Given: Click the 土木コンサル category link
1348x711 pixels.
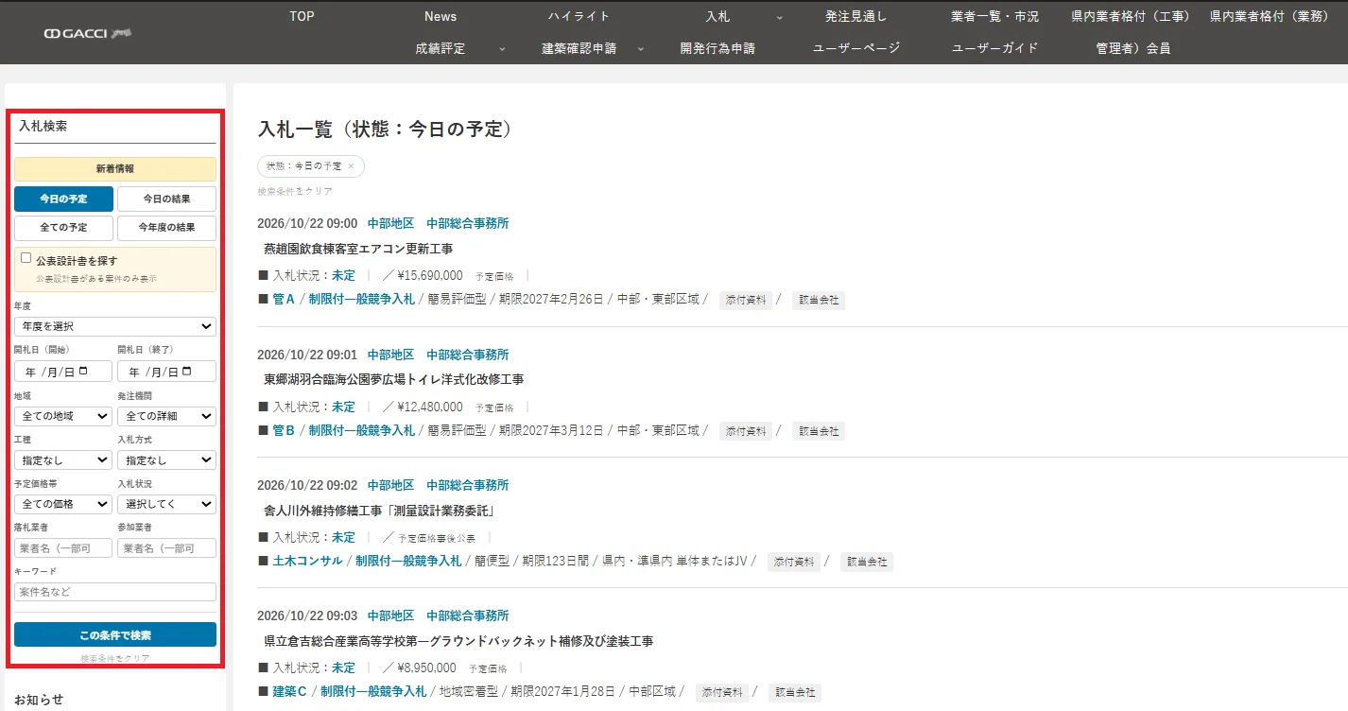Looking at the screenshot, I should [307, 561].
